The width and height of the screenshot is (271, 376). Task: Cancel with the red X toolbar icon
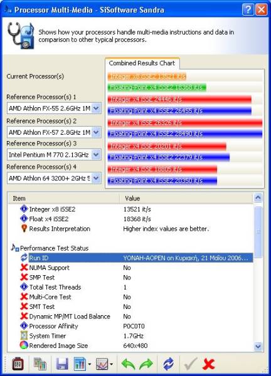tap(209, 364)
